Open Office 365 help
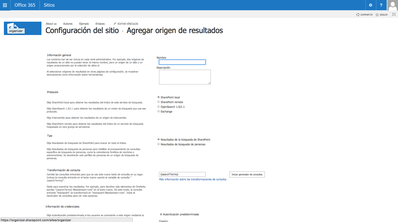The image size is (398, 222). pos(381,5)
